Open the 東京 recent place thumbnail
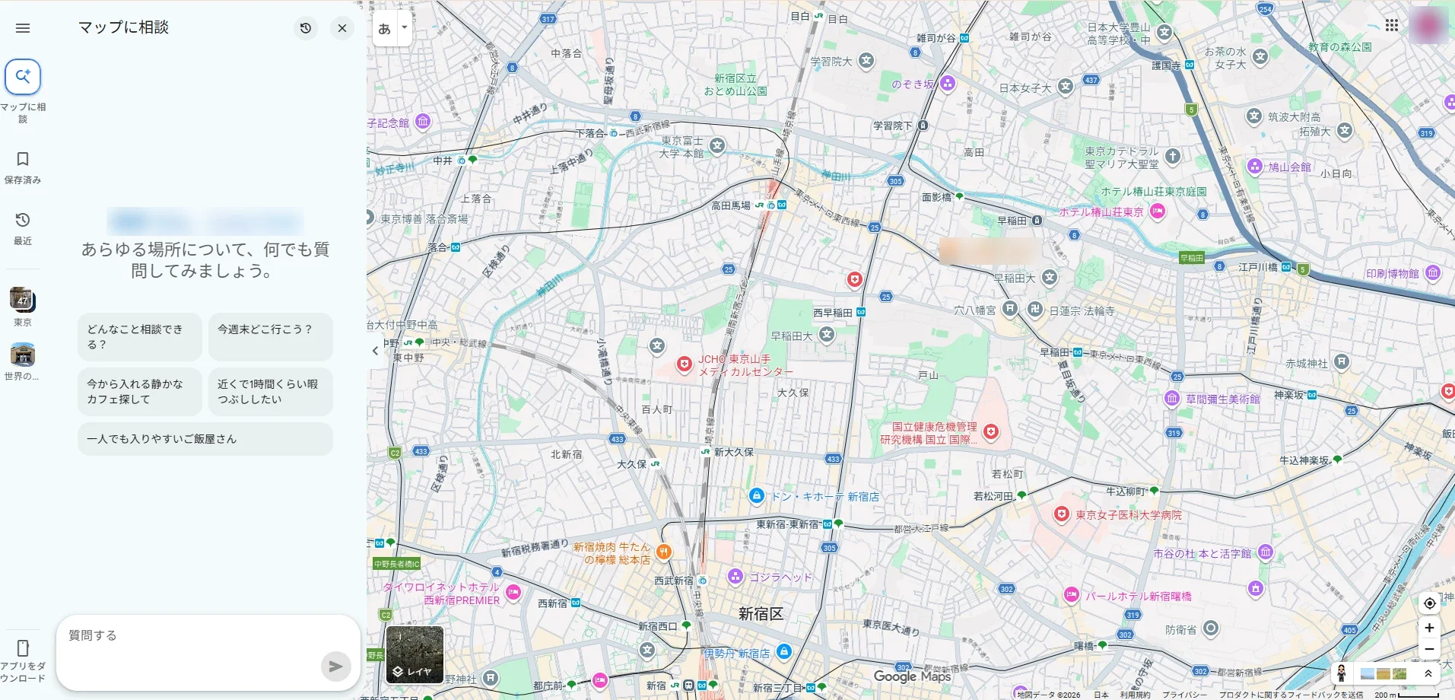1455x700 pixels. click(23, 300)
